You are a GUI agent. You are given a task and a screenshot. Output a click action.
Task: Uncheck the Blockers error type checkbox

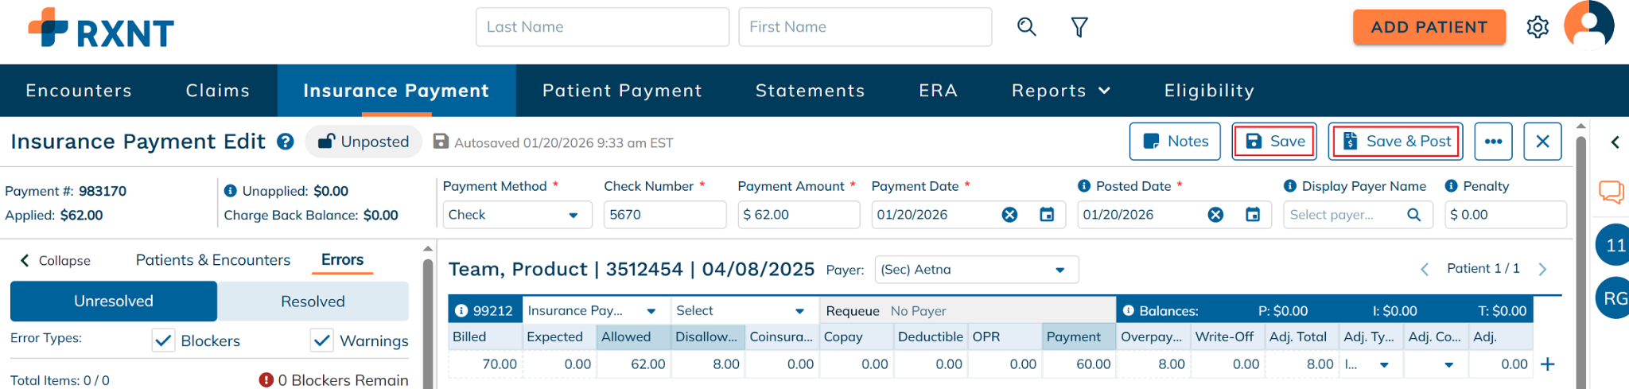tap(163, 340)
